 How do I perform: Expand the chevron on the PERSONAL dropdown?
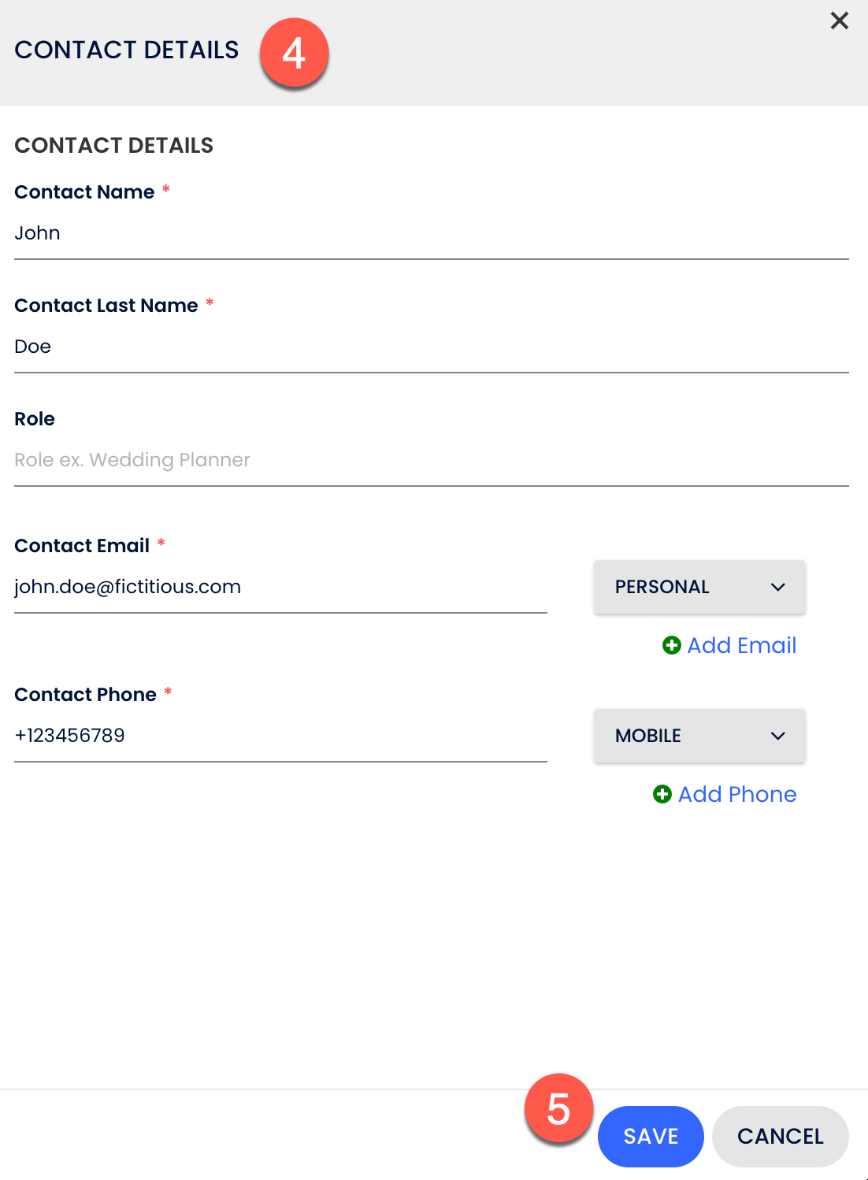point(778,587)
